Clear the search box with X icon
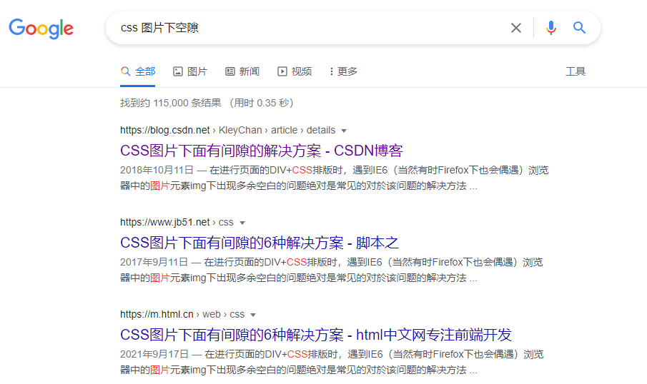Image resolution: width=647 pixels, height=384 pixels. [515, 28]
